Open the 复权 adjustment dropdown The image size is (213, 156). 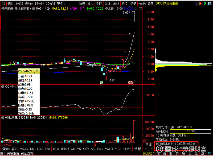point(82,4)
